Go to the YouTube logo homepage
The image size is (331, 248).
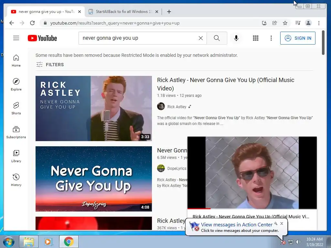[42, 38]
